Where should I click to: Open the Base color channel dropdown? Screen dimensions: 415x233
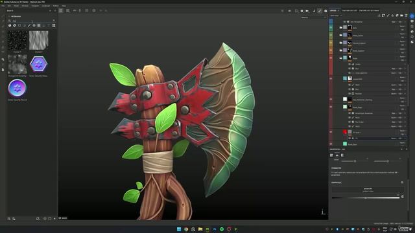pyautogui.click(x=336, y=16)
